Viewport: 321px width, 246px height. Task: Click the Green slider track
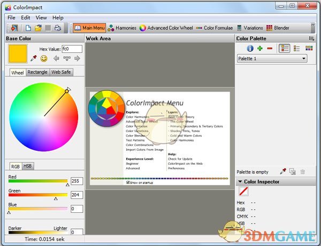[x=38, y=195]
